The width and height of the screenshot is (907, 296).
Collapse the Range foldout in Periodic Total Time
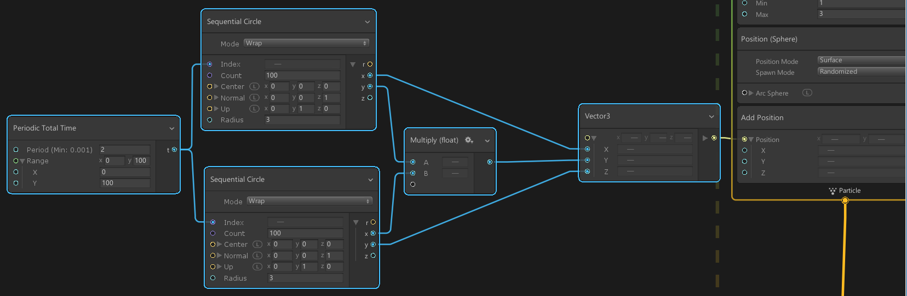22,161
